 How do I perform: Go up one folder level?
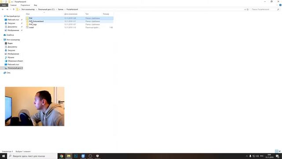[14, 9]
